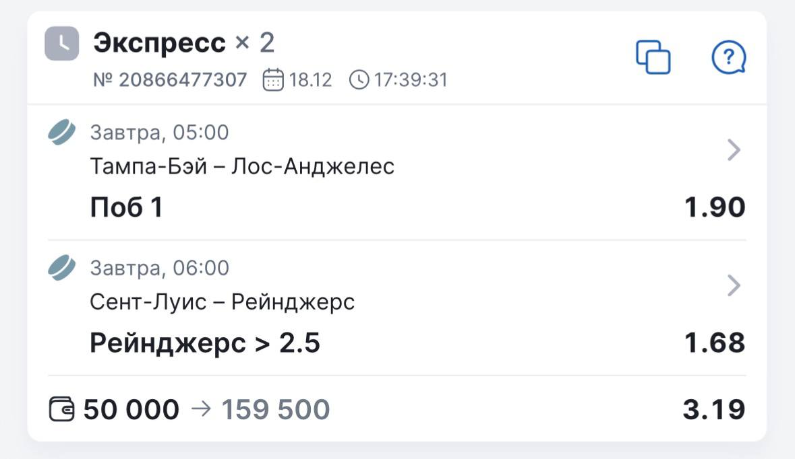Viewport: 795px width, 459px height.
Task: Click the copy bet slip icon
Action: tap(653, 57)
